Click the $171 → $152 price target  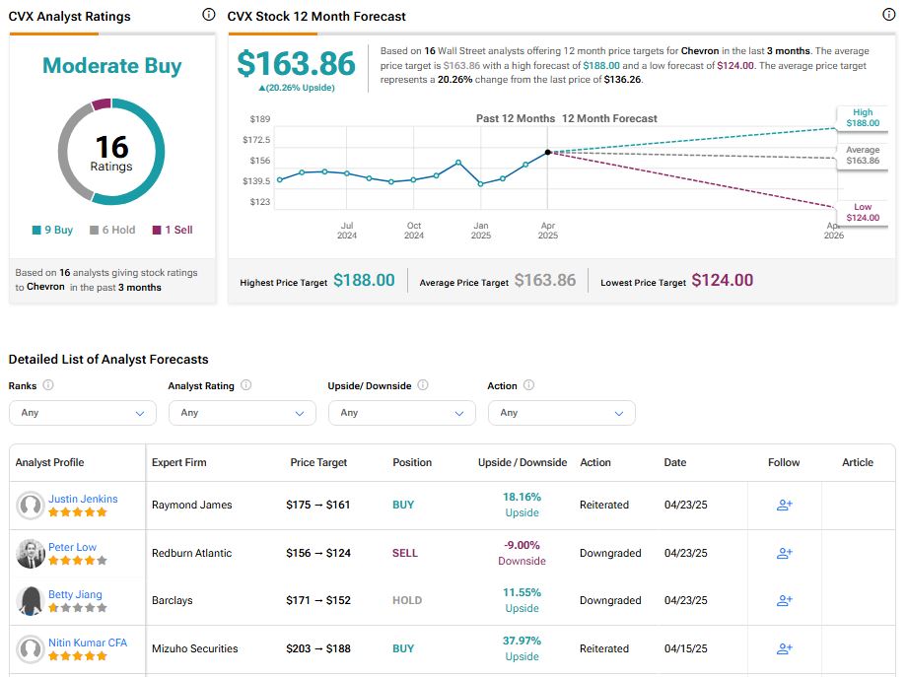(x=318, y=601)
